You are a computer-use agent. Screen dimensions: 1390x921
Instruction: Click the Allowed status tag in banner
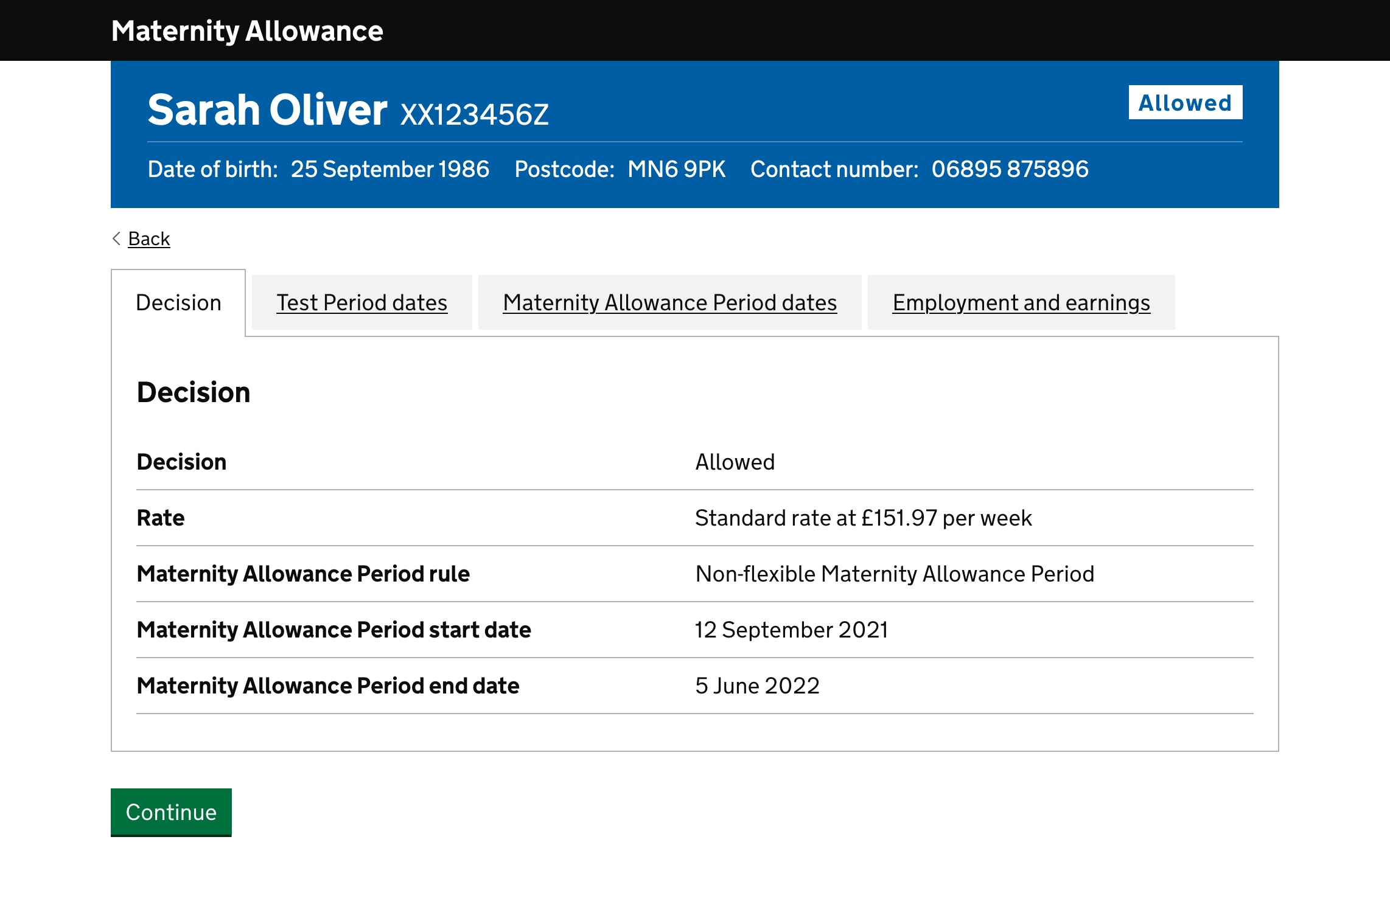coord(1186,102)
